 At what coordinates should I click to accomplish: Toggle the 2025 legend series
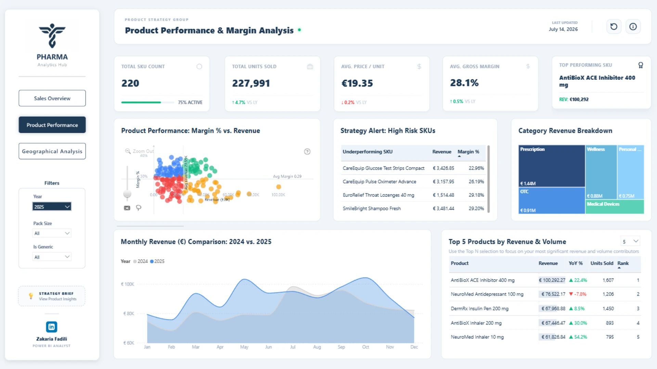[x=157, y=261]
